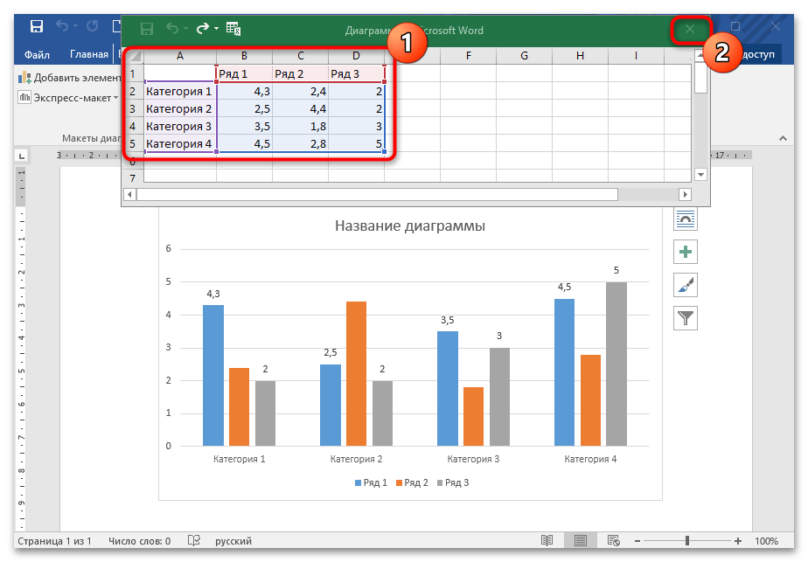Switch to Print Layout view
808x562 pixels.
coord(581,540)
